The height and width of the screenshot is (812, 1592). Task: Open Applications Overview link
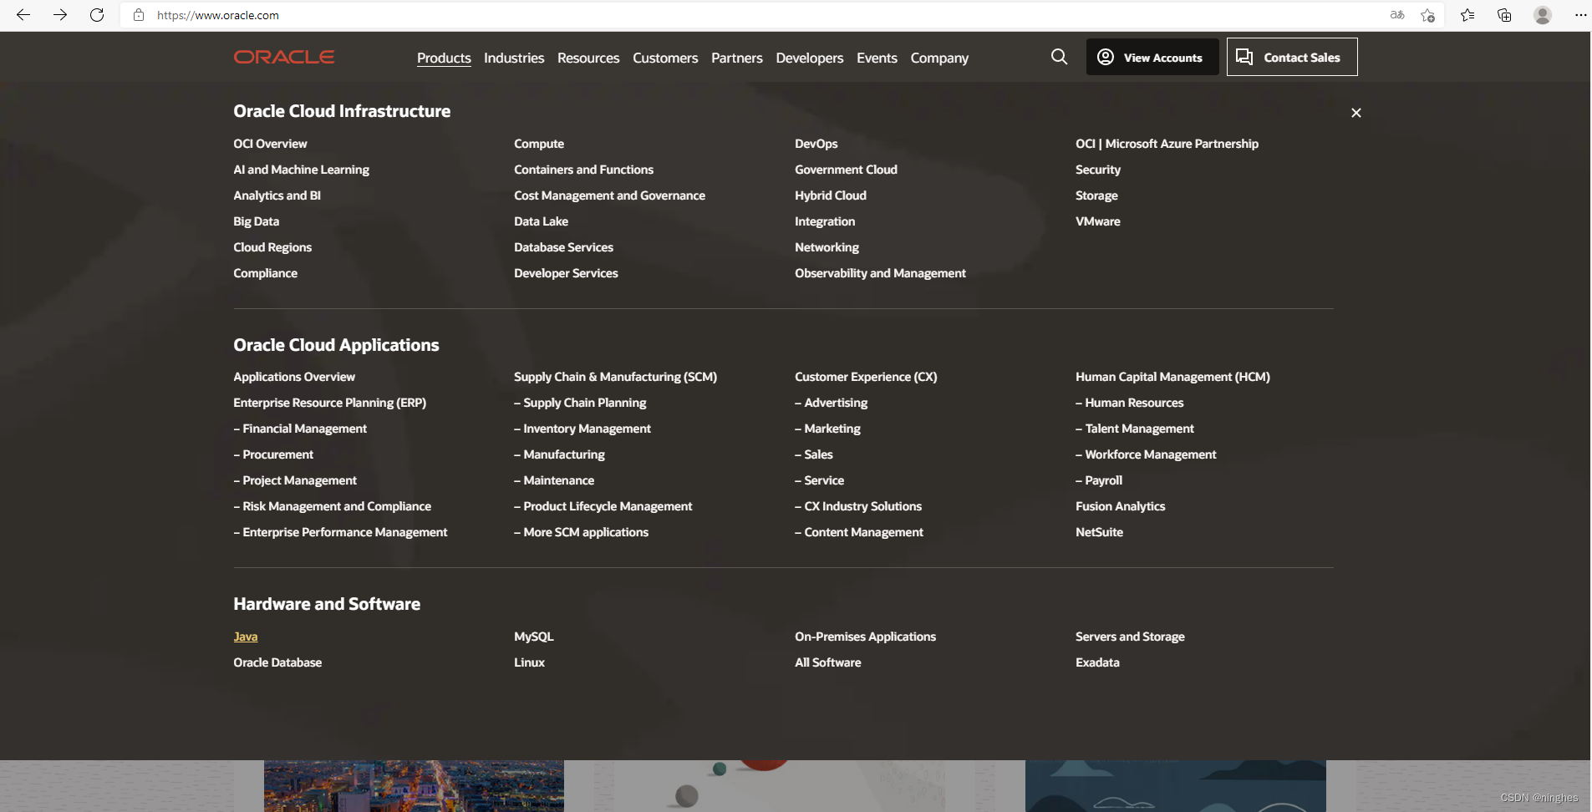(x=294, y=377)
